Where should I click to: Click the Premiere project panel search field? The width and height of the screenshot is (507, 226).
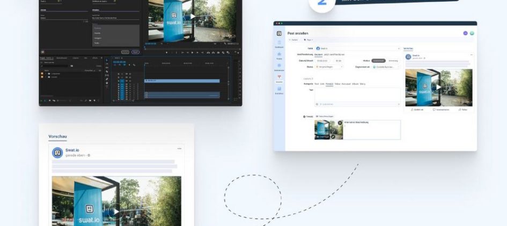55,66
